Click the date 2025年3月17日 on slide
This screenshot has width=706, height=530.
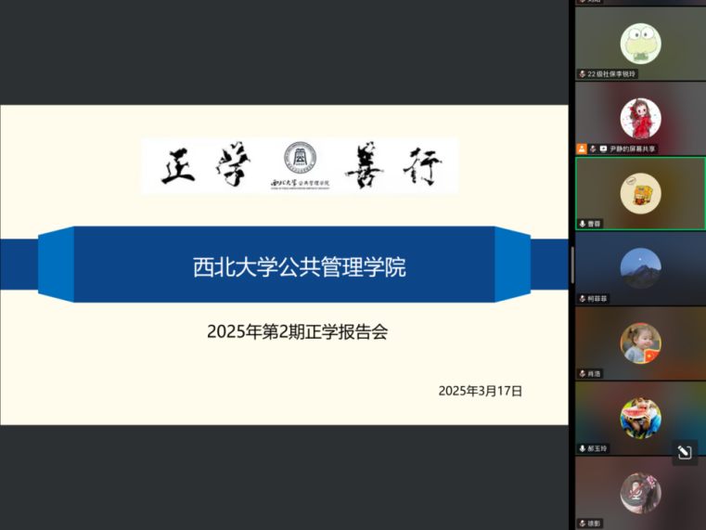tap(480, 391)
